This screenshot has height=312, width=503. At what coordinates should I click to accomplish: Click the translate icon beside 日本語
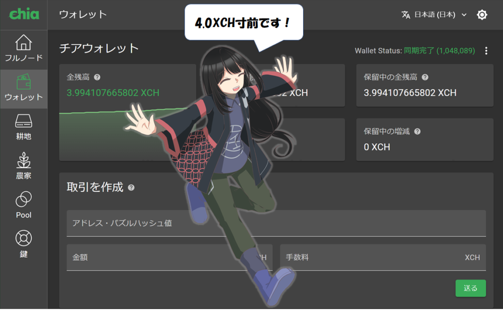(x=406, y=15)
